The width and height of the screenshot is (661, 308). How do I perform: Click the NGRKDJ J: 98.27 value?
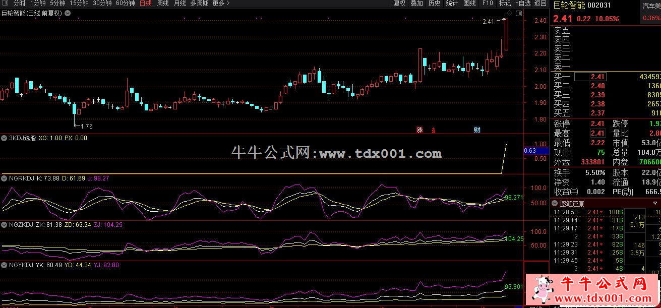coord(98,178)
